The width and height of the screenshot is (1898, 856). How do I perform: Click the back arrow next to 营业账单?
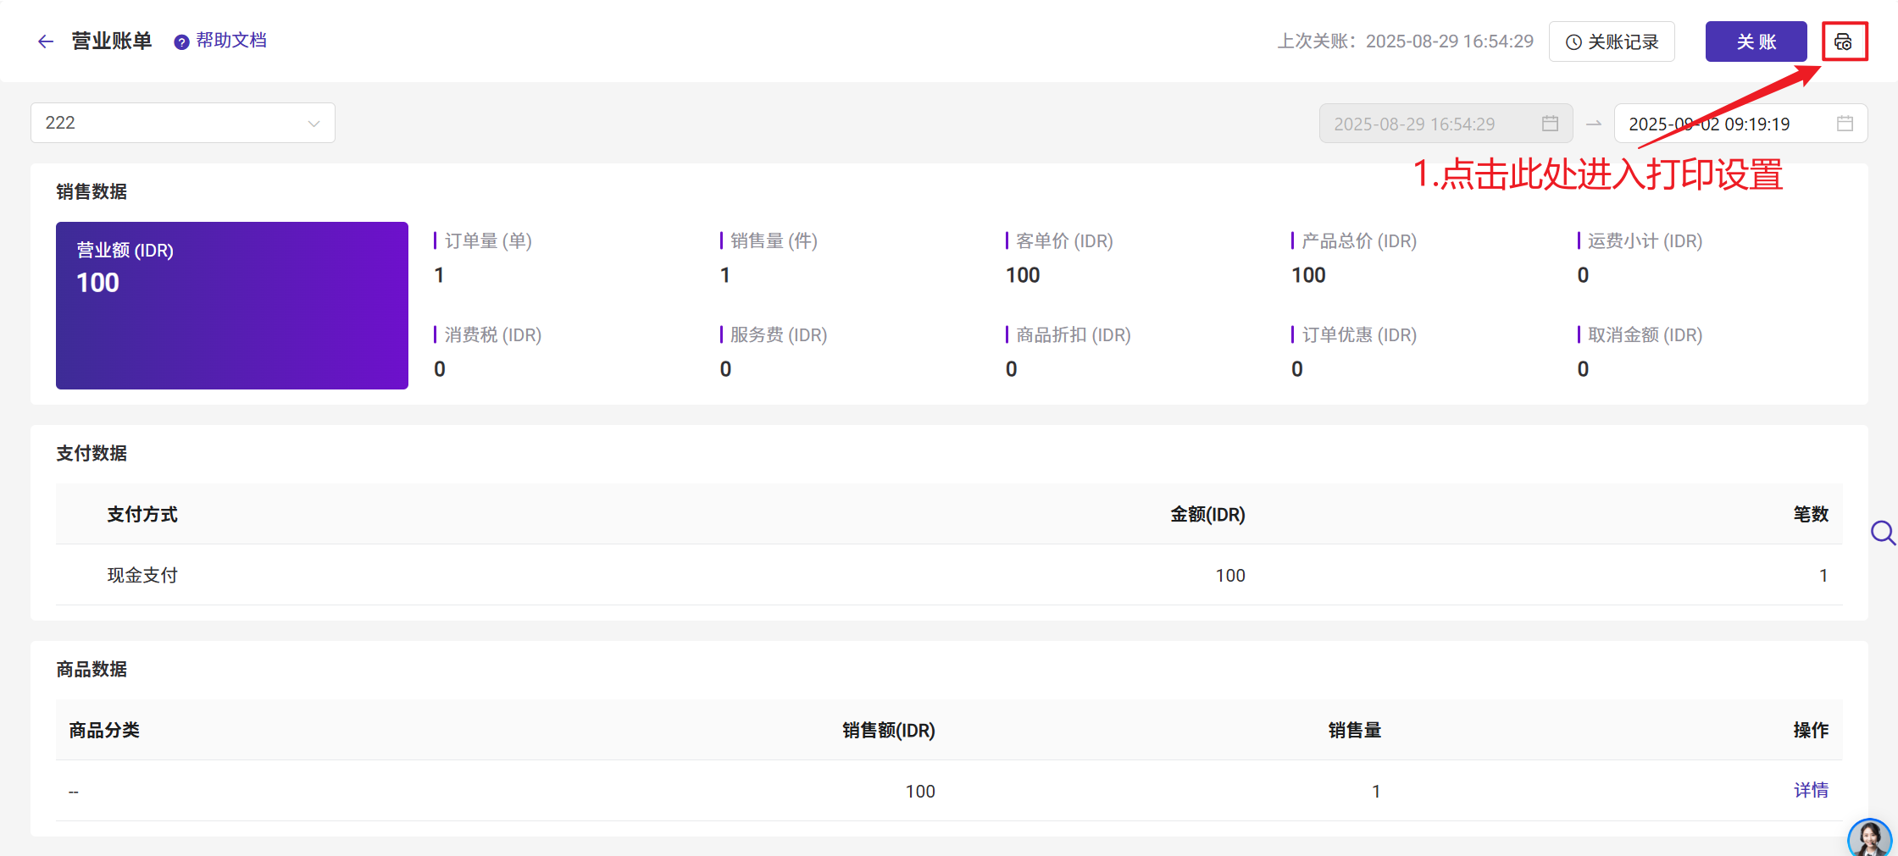pos(46,41)
